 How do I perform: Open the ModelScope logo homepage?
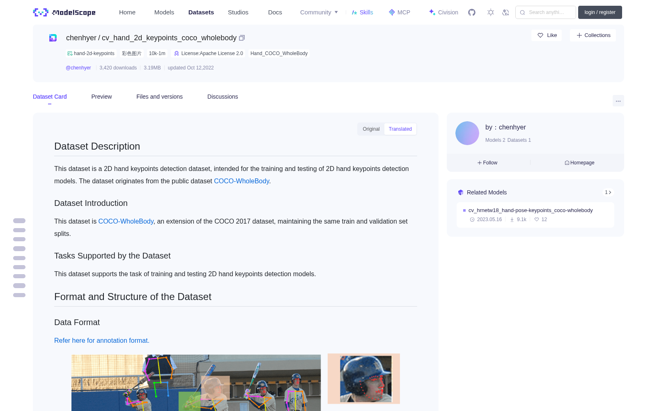click(x=64, y=12)
